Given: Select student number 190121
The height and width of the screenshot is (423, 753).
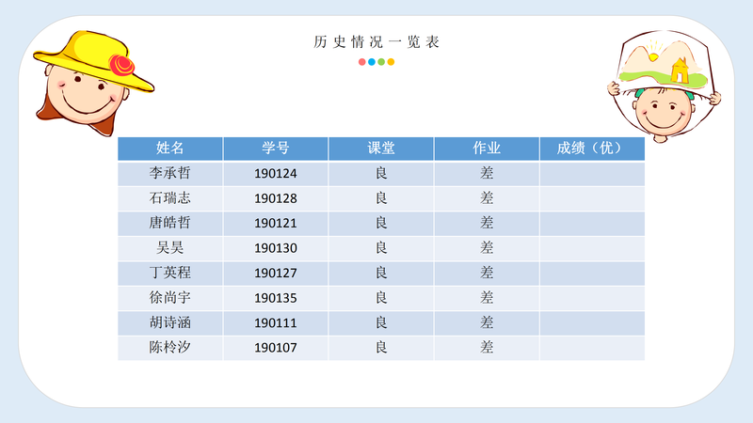Looking at the screenshot, I should tap(276, 224).
